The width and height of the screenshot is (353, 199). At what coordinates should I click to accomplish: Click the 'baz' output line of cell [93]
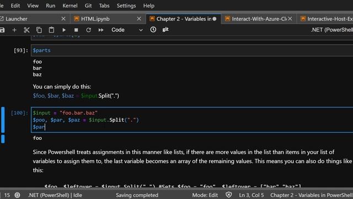point(37,75)
